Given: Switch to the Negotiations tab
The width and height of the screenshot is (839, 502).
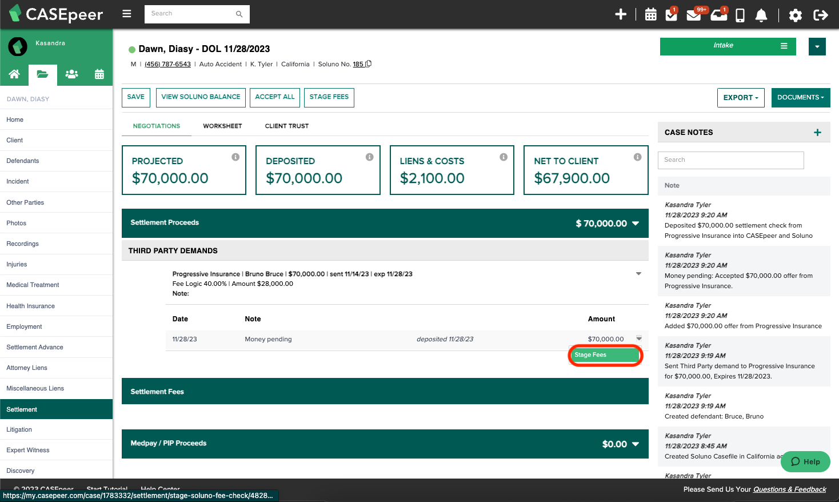Looking at the screenshot, I should click(x=157, y=126).
